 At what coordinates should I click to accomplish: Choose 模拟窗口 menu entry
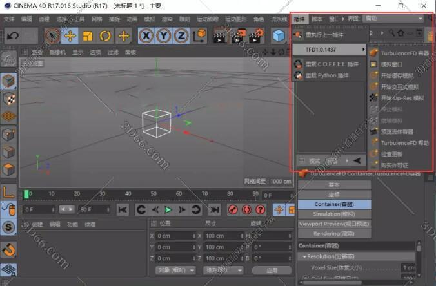[x=401, y=64]
